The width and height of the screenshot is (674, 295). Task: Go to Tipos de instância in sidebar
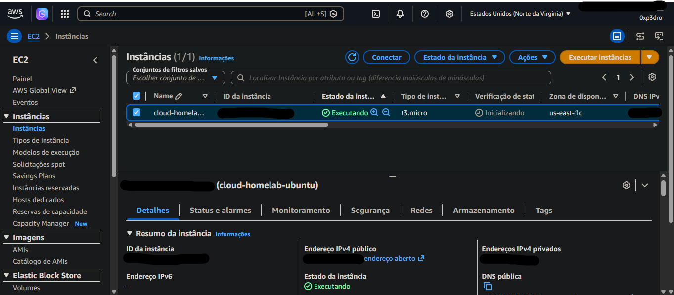click(41, 140)
